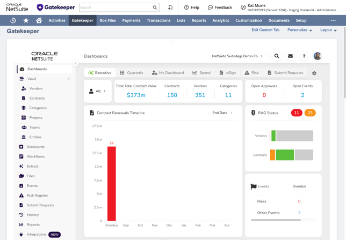The width and height of the screenshot is (346, 240).
Task: Open Scorecards in the sidebar
Action: coord(35,147)
